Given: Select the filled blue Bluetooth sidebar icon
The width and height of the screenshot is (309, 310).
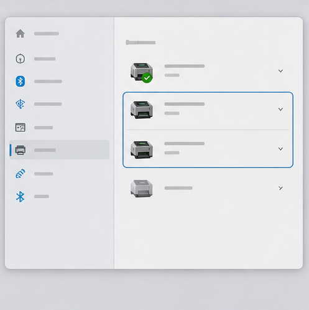Looking at the screenshot, I should [21, 81].
